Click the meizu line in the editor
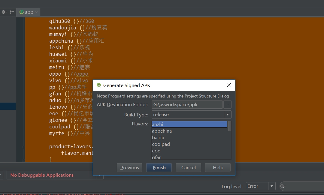This screenshot has width=324, height=195. tap(69, 67)
